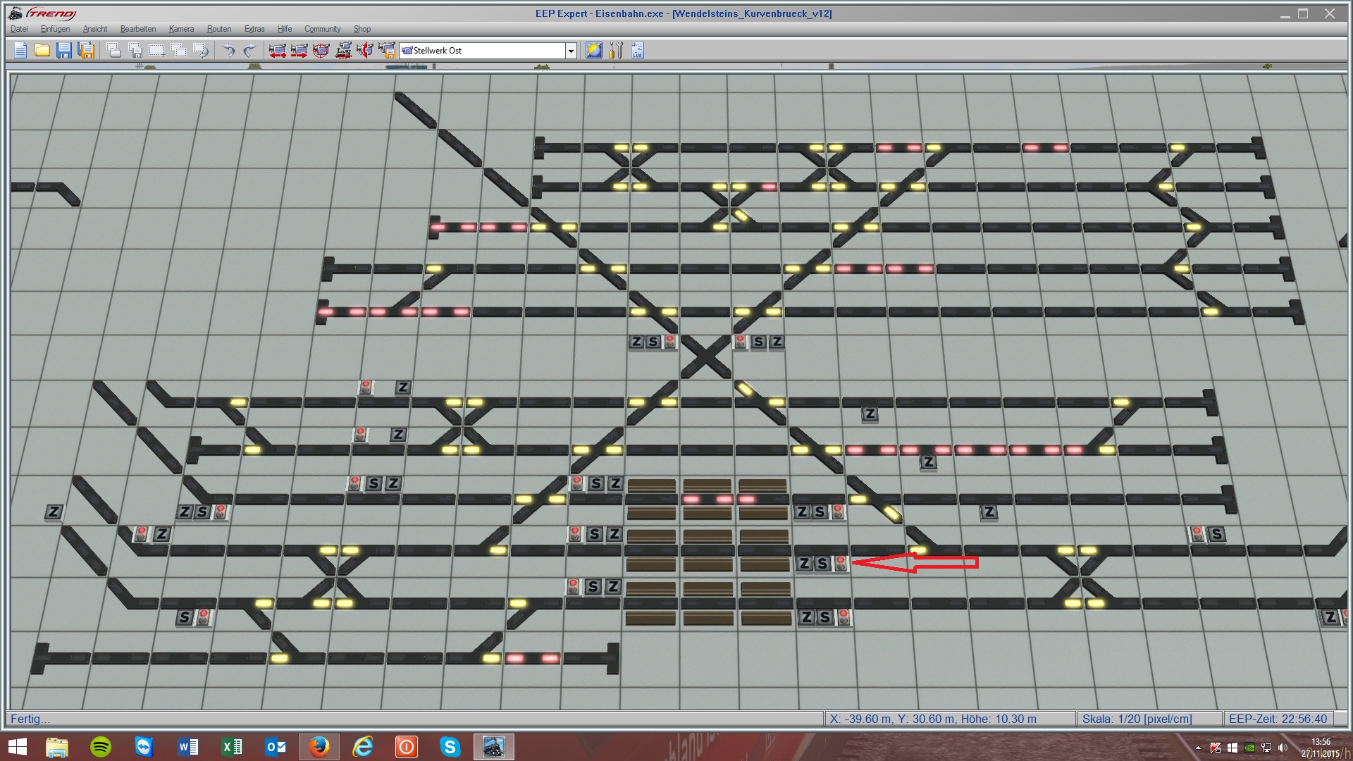Screen dimensions: 1353x761
Task: Click the Undo arrow icon
Action: pyautogui.click(x=228, y=50)
